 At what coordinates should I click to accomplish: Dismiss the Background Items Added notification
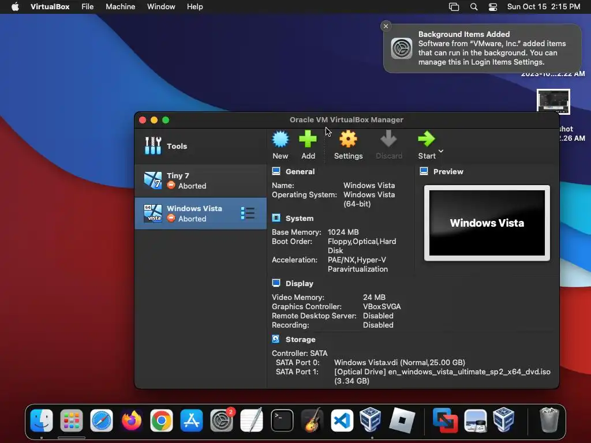(386, 26)
